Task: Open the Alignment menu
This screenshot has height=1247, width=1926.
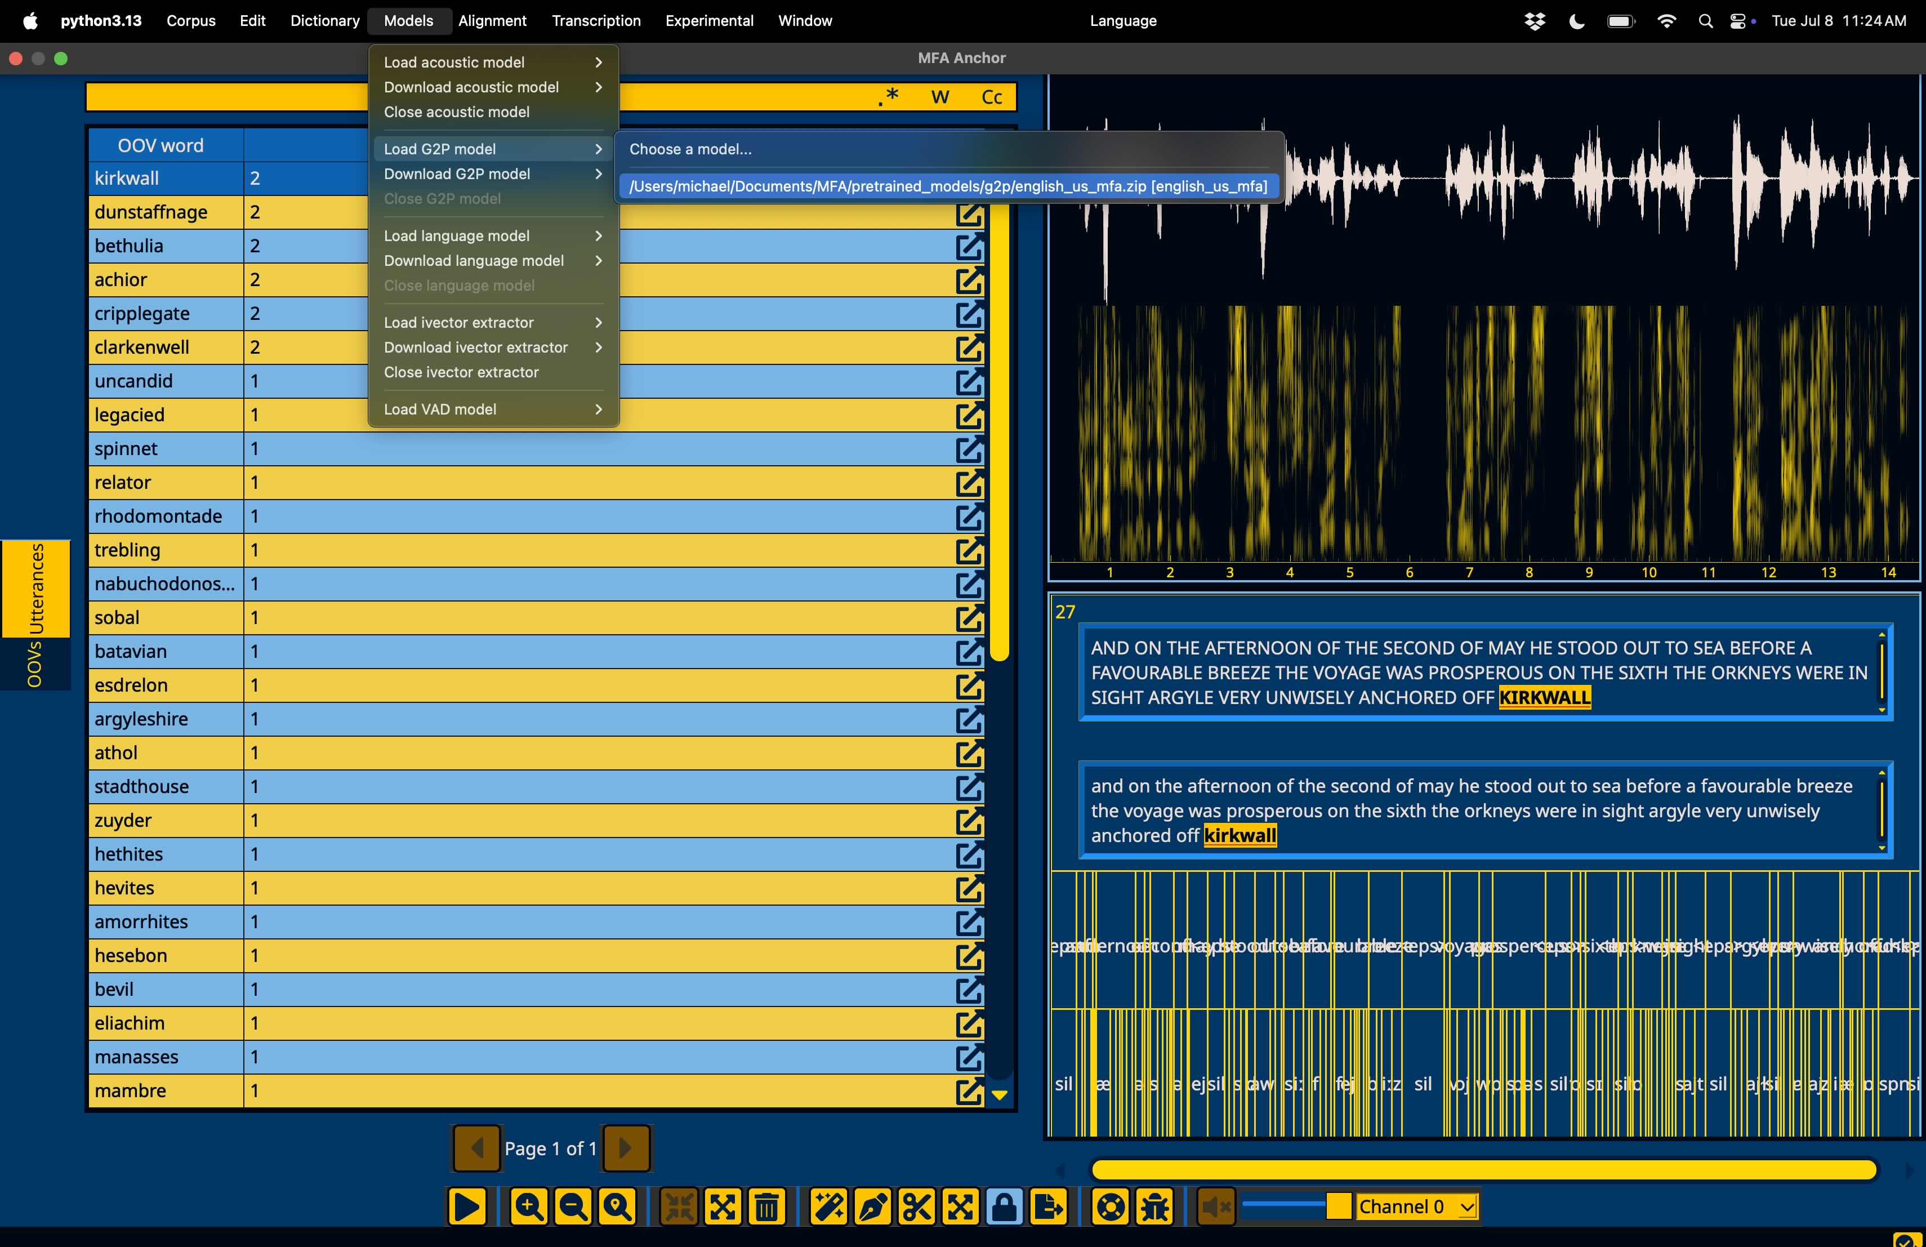Action: tap(492, 21)
